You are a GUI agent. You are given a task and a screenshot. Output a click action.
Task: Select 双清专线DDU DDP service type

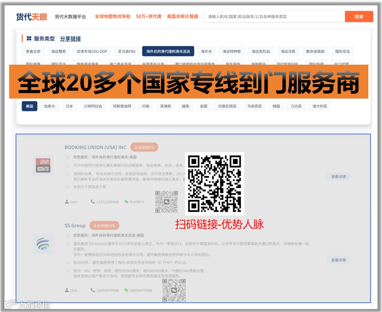(92, 51)
